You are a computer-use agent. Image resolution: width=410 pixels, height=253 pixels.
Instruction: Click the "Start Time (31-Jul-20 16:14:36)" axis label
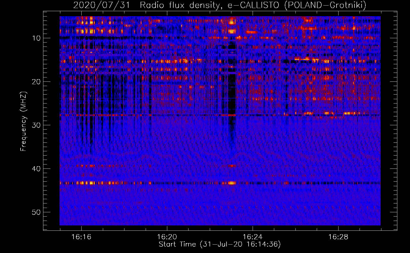pyautogui.click(x=220, y=244)
